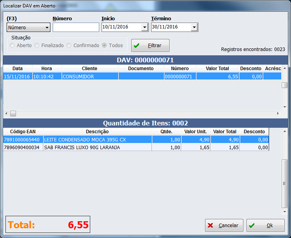
Task: Sort DAV list by Cliente column header
Action: tap(89, 69)
